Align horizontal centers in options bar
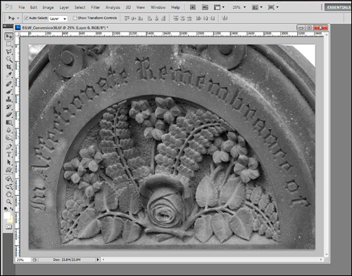The width and height of the screenshot is (352, 276). [156, 18]
